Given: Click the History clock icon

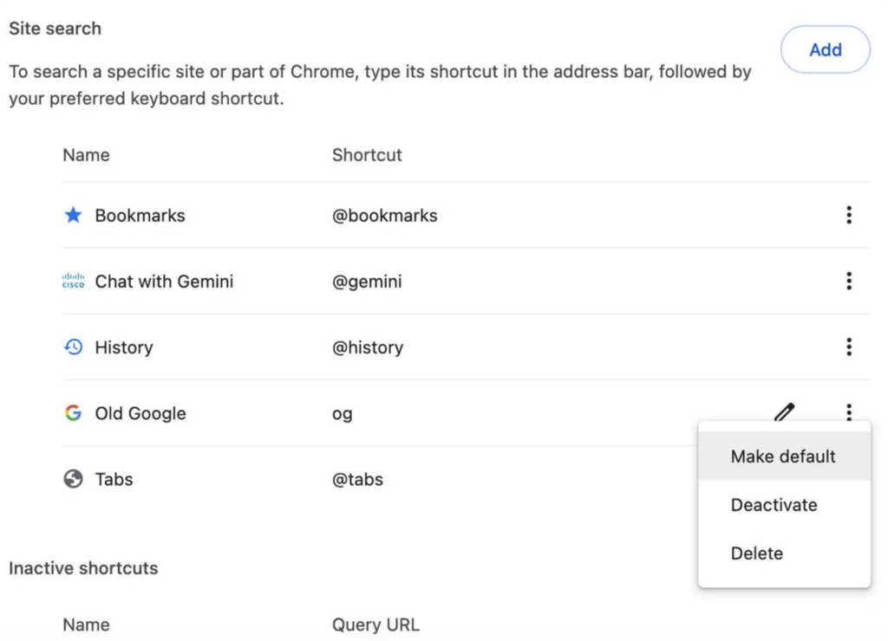Looking at the screenshot, I should (x=74, y=347).
